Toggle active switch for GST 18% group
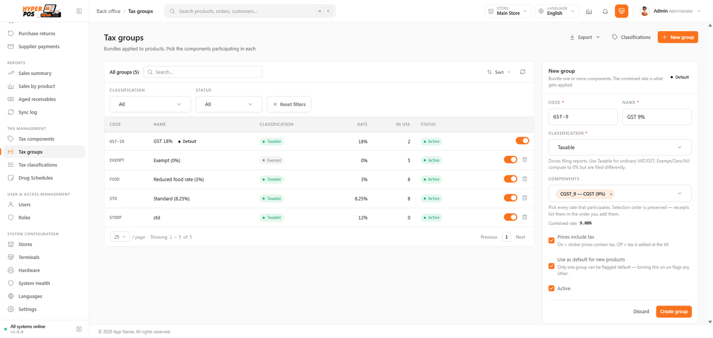713x338 pixels. coord(522,141)
